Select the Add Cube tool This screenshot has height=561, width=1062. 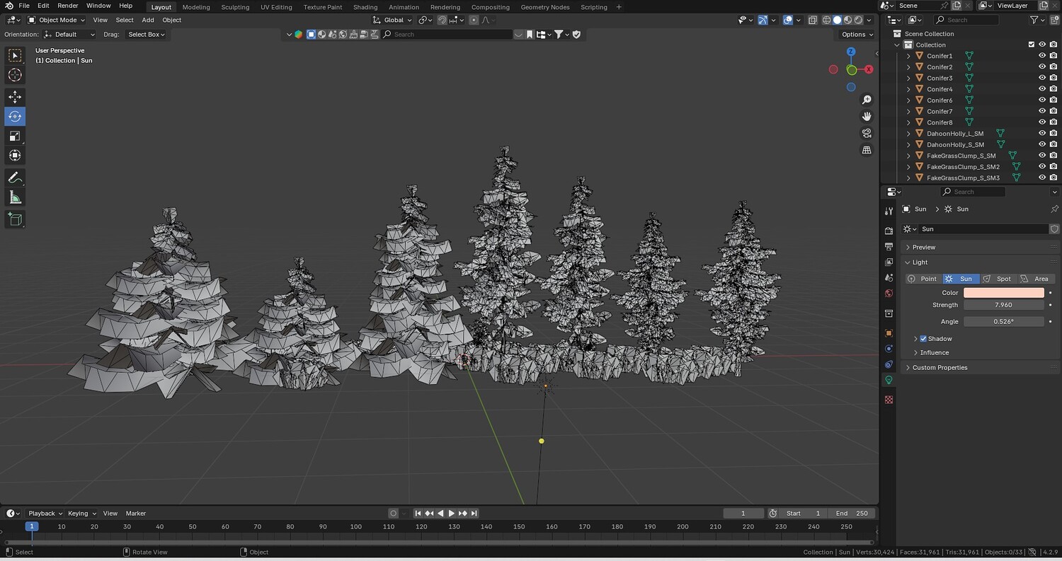click(x=15, y=219)
